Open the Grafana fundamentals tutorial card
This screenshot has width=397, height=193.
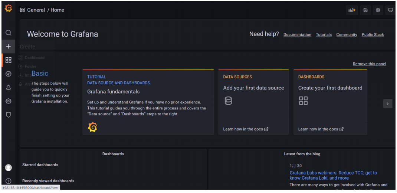click(148, 102)
